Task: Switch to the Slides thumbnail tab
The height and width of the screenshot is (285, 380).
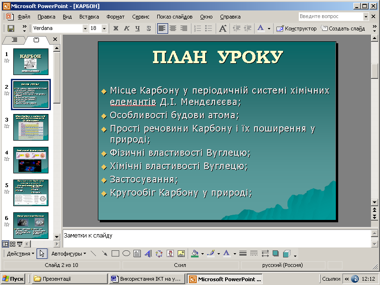Action: (37, 40)
